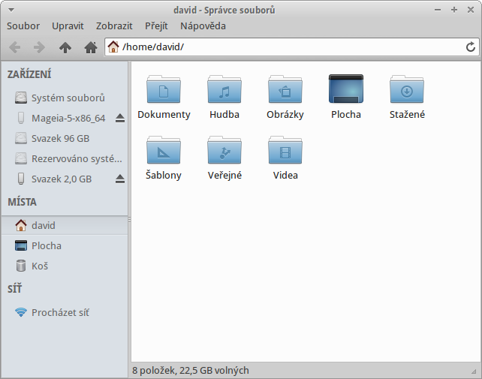482x379 pixels.
Task: Select the Videa folder icon
Action: pyautogui.click(x=285, y=150)
